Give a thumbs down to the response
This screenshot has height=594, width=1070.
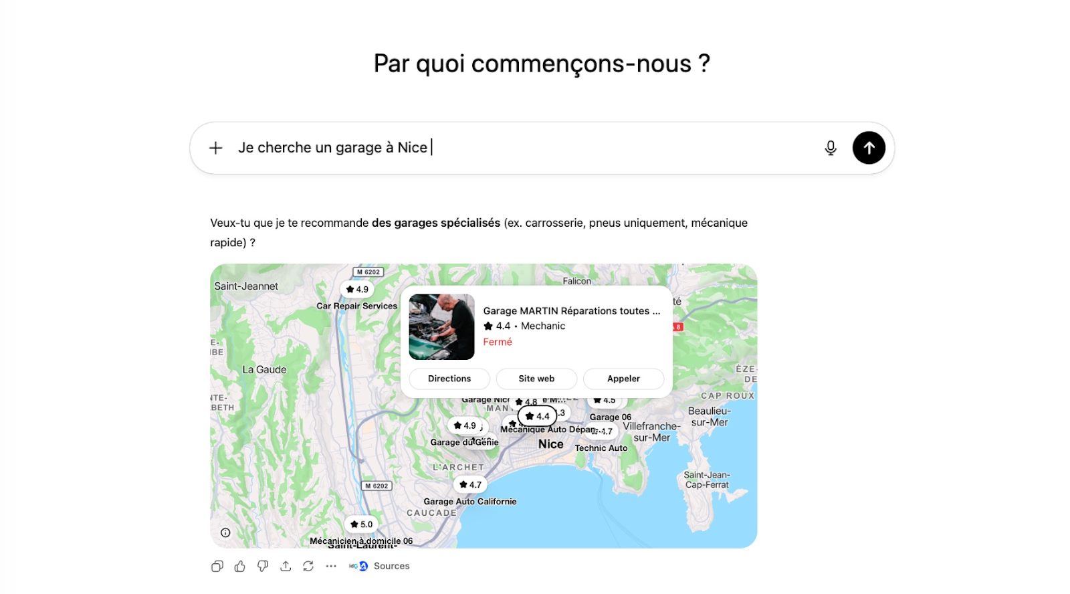[263, 566]
